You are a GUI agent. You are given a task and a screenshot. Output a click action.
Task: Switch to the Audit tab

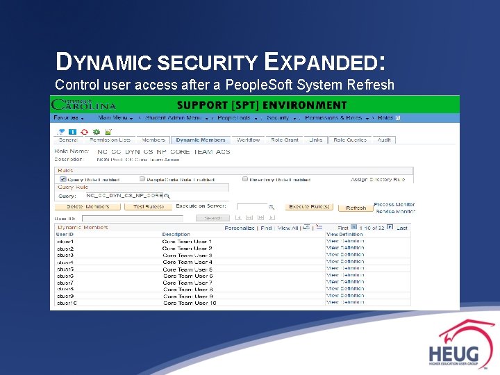(x=384, y=140)
